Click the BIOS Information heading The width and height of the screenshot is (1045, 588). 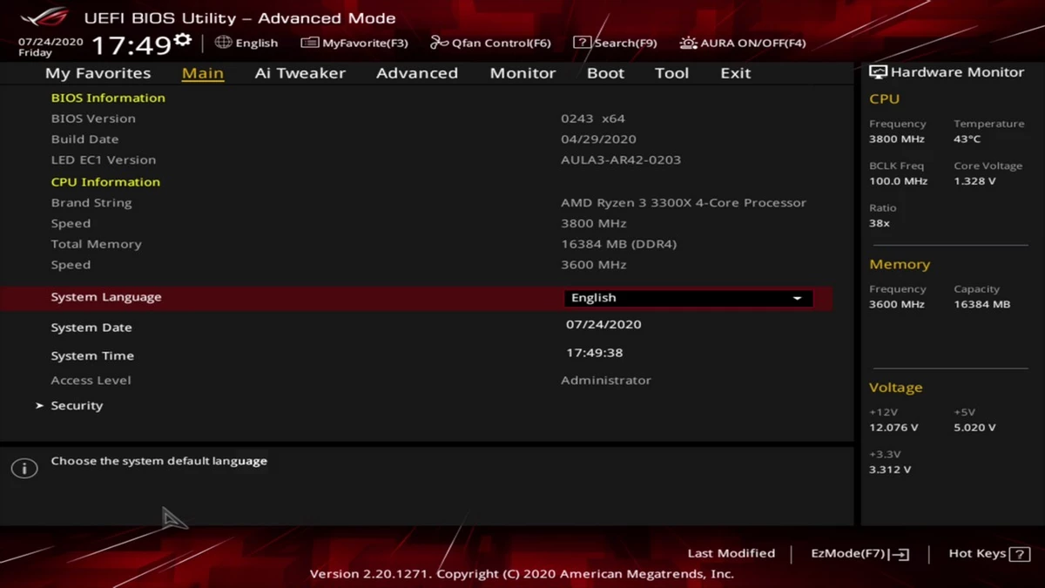coord(108,98)
